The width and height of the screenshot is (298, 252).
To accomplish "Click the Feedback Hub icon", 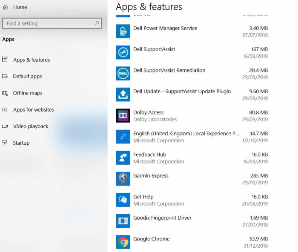I will (x=123, y=158).
